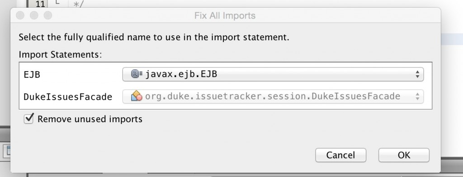Image resolution: width=463 pixels, height=177 pixels.
Task: Confirm imports with the OK button
Action: point(404,155)
